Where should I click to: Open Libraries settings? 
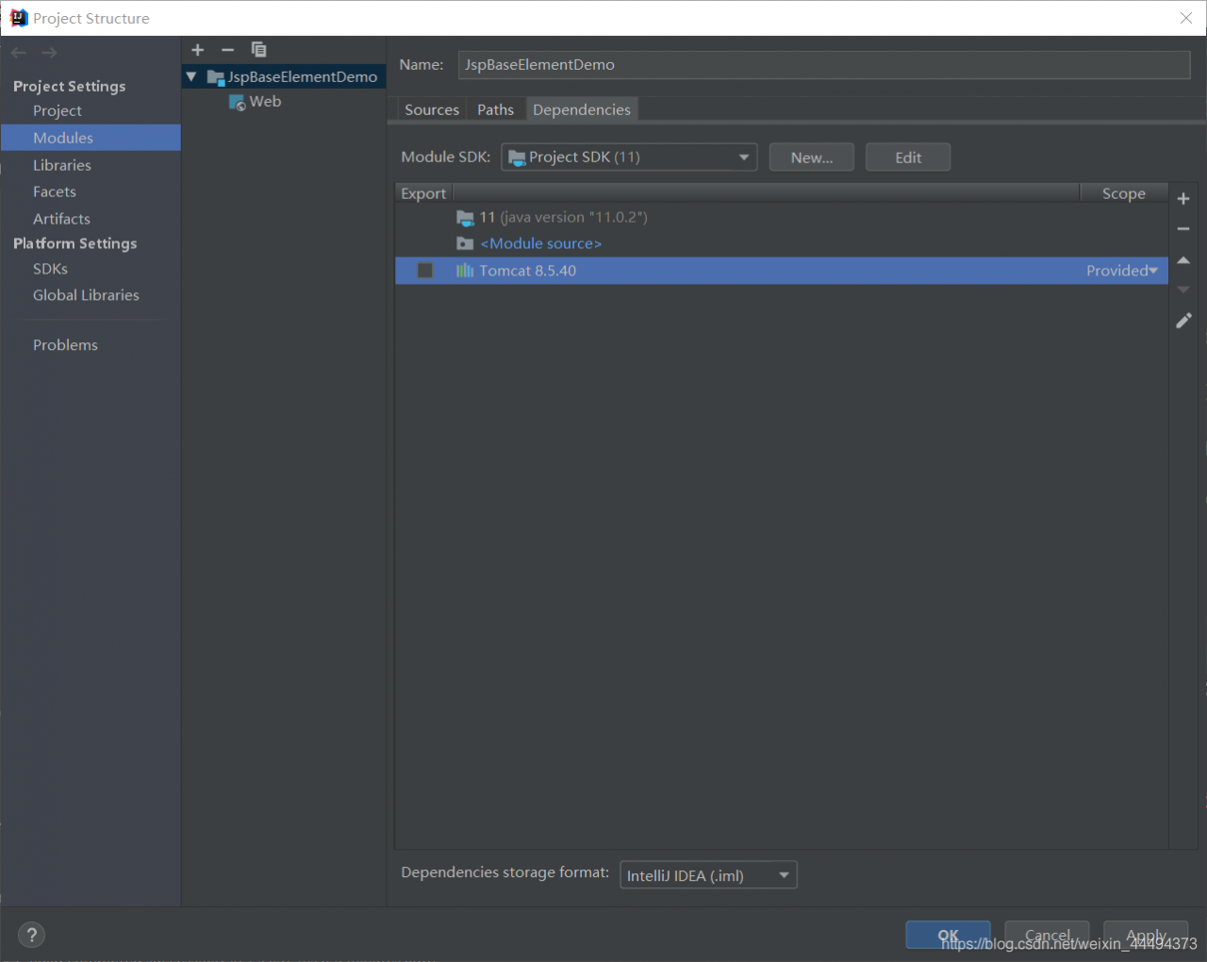62,165
